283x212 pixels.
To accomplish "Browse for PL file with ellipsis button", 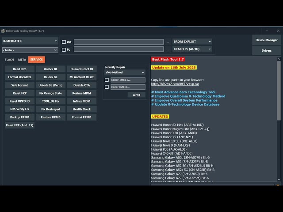I will (168, 49).
